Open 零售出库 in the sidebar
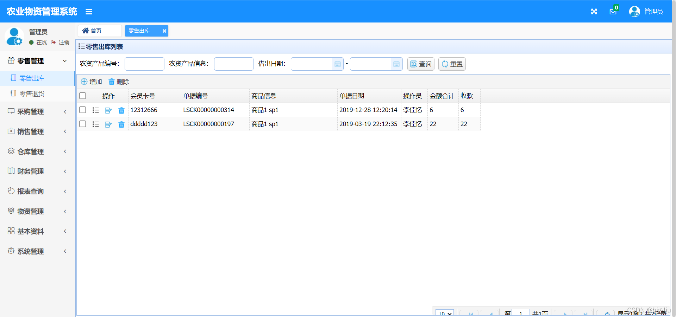Viewport: 676px width, 317px height. (37, 78)
